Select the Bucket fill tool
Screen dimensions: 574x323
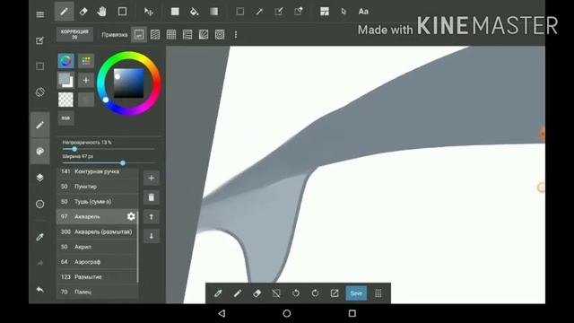point(195,12)
